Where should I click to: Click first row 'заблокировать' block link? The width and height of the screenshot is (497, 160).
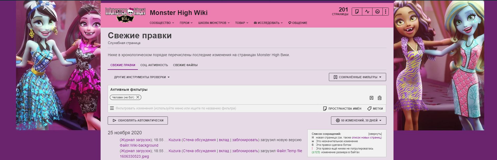click(245, 140)
